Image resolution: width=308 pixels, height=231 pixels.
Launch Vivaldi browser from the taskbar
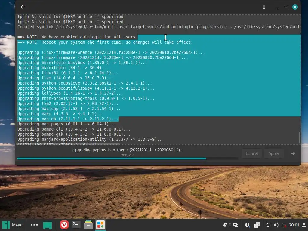point(64,225)
